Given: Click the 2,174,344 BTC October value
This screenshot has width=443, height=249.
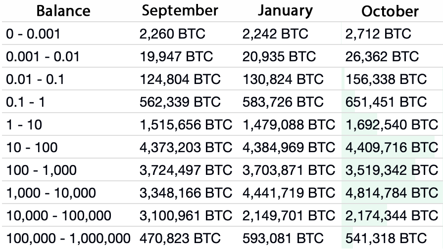Looking at the screenshot, I should pos(392,215).
